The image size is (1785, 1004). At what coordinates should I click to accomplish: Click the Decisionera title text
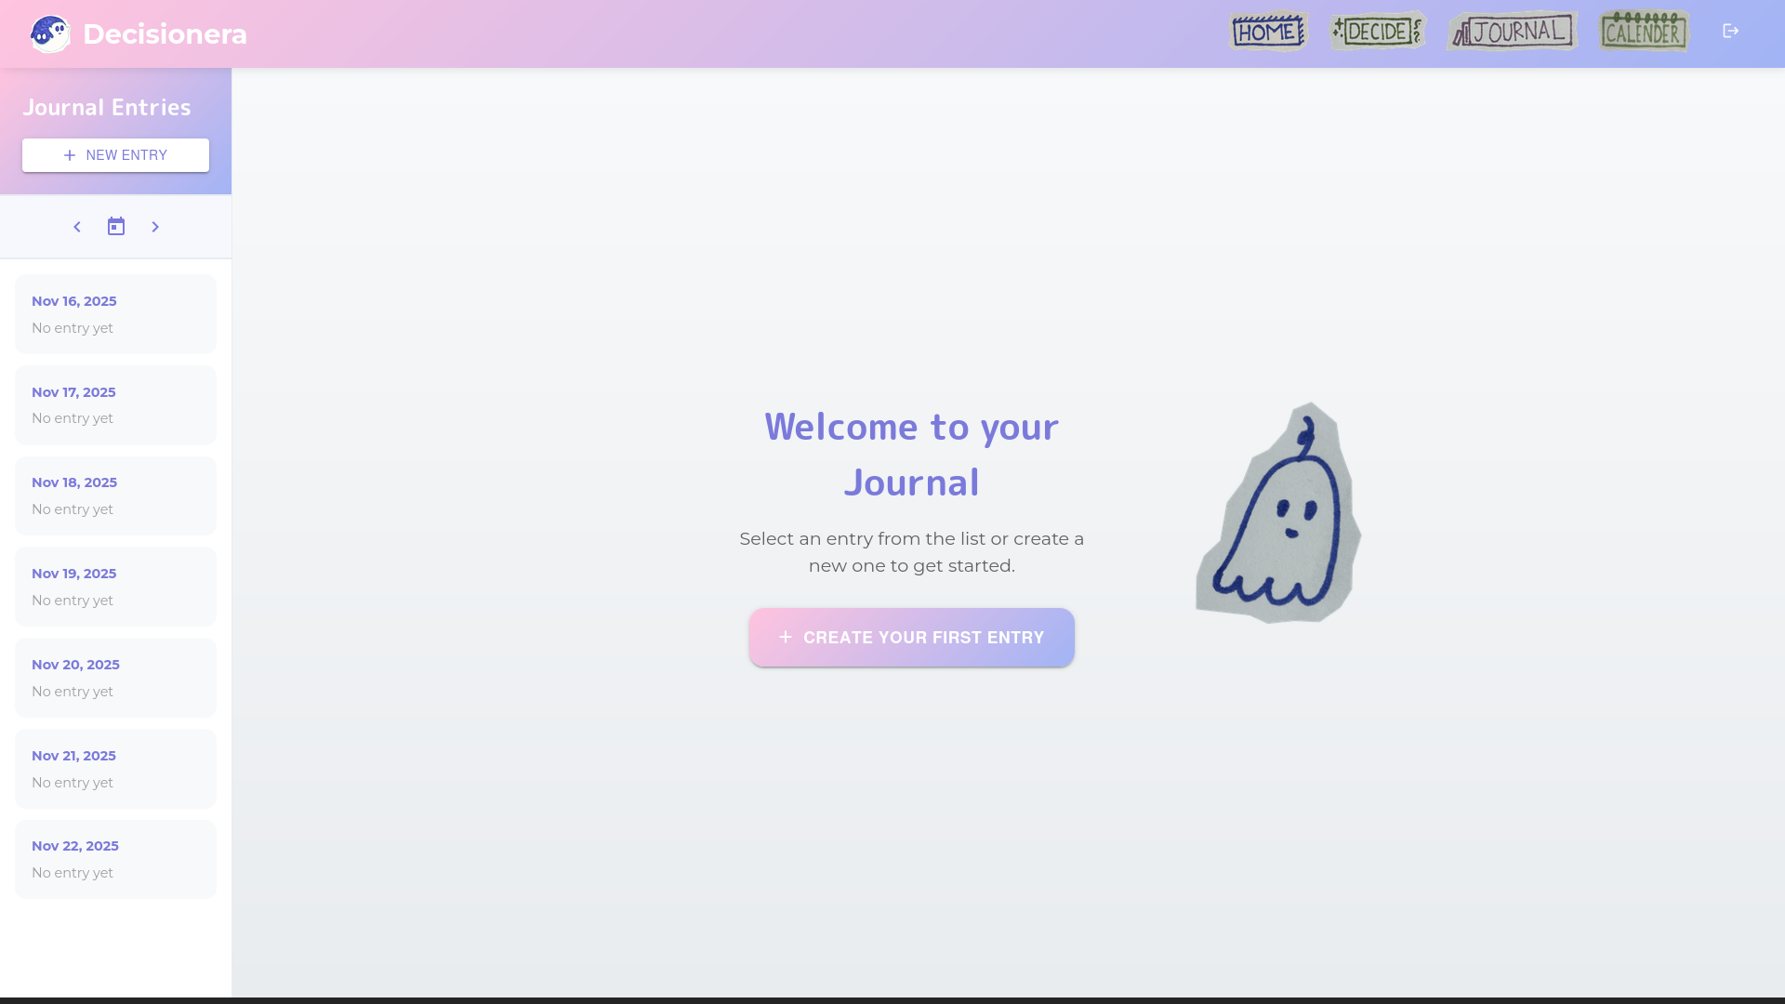point(165,34)
